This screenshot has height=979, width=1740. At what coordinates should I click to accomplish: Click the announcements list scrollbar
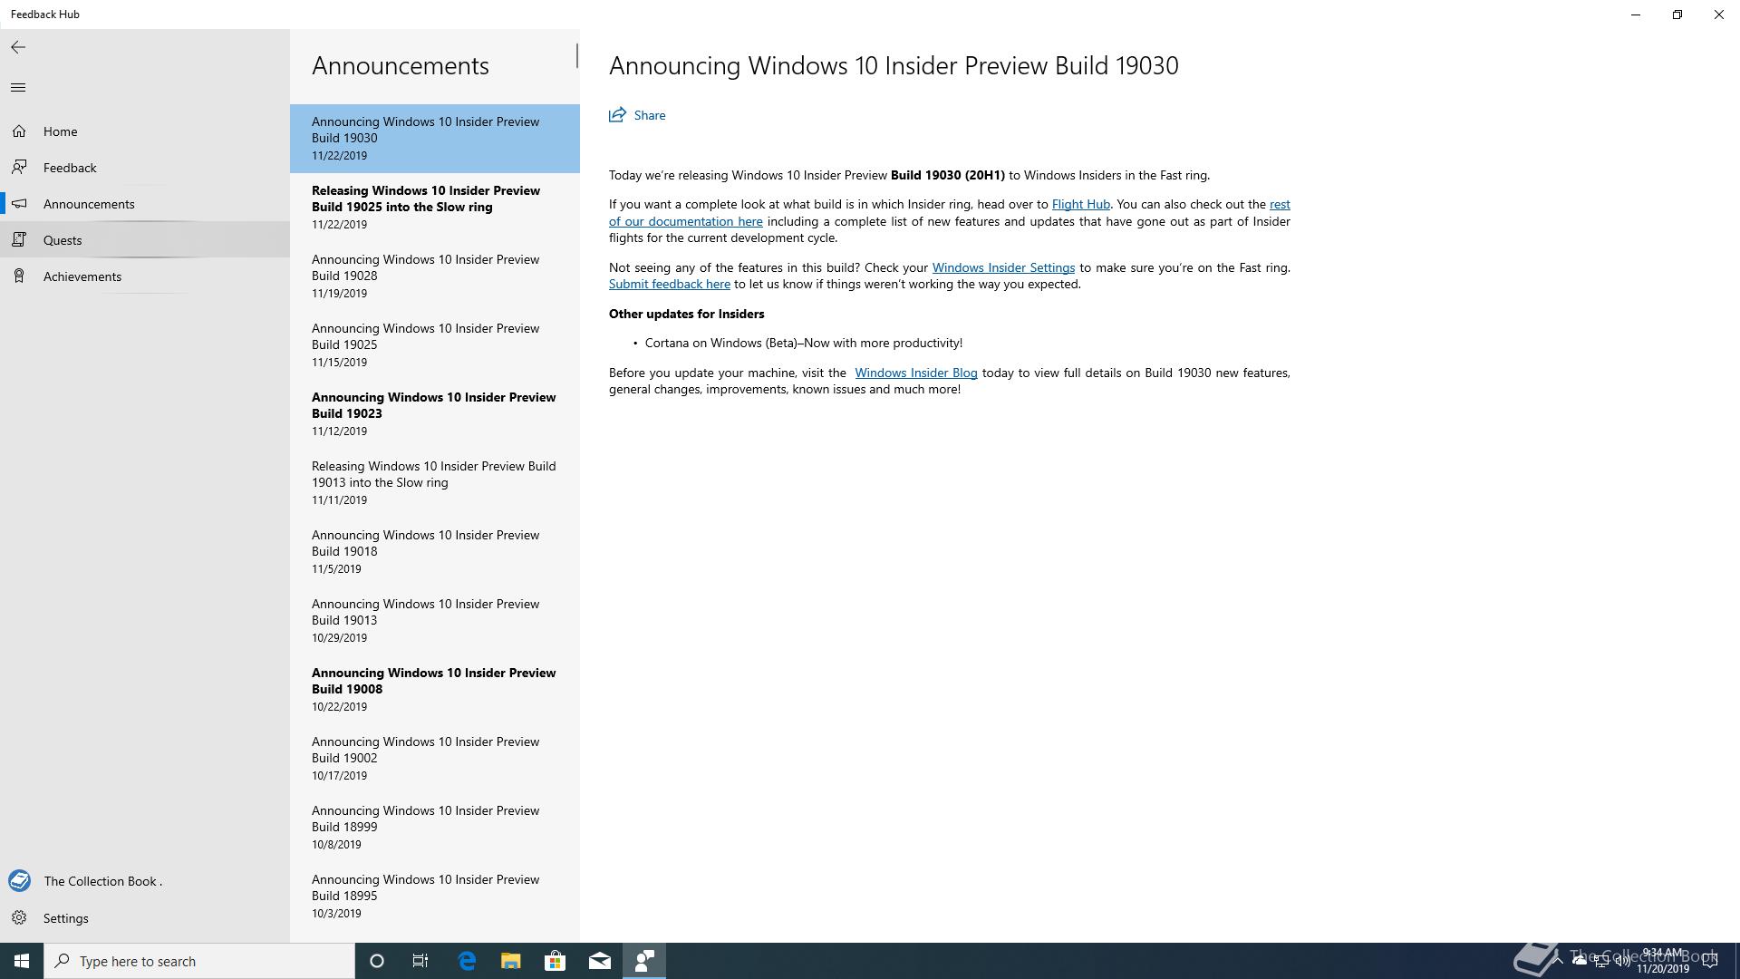pyautogui.click(x=576, y=55)
